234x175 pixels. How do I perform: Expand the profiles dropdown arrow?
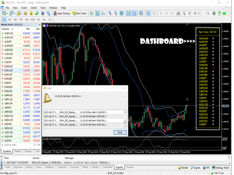click(x=15, y=13)
